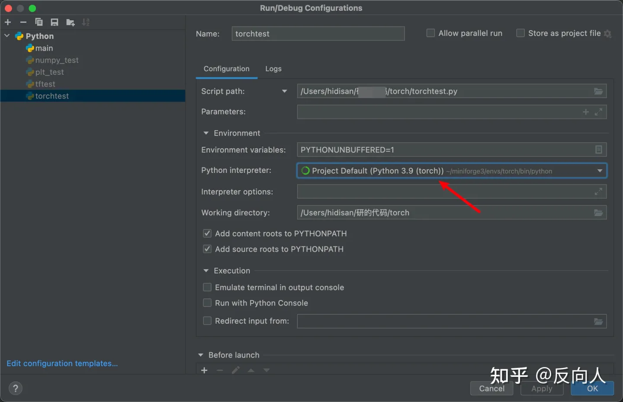Remove configuration with minus icon
The width and height of the screenshot is (623, 402).
[x=23, y=22]
